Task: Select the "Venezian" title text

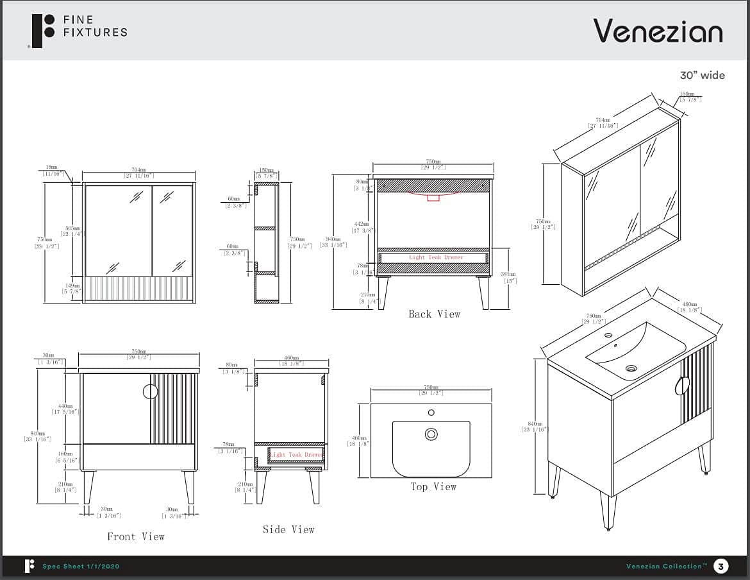Action: pos(658,31)
